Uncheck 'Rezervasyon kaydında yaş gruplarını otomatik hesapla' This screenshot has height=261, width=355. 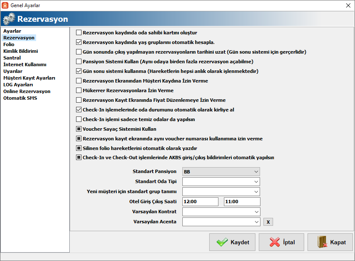tap(79, 42)
